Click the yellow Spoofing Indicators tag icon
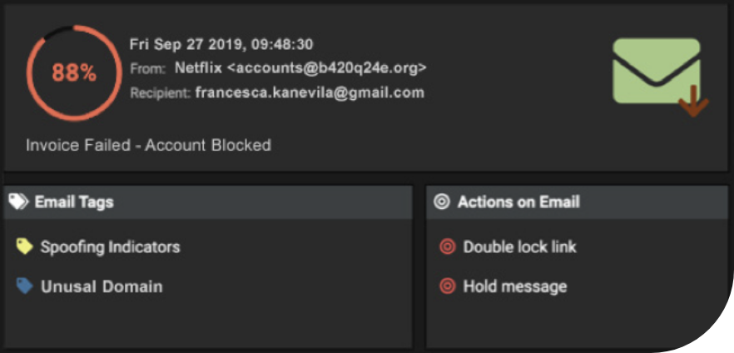 [24, 246]
